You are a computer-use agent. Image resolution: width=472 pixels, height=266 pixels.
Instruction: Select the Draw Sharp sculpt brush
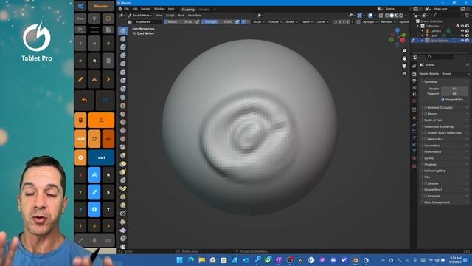pyautogui.click(x=123, y=39)
